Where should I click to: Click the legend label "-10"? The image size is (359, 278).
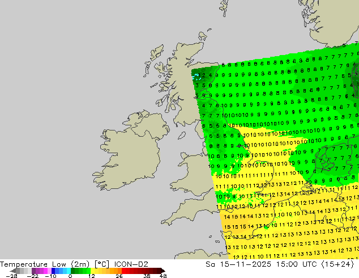(50, 276)
